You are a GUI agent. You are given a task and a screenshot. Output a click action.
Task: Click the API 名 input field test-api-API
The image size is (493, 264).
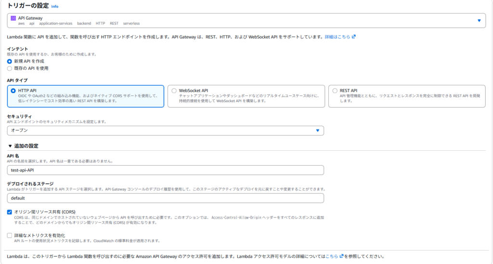click(166, 170)
